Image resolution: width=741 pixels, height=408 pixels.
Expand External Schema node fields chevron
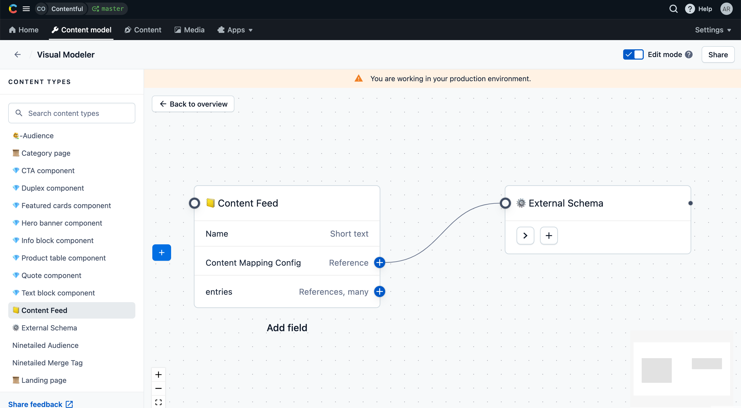525,236
